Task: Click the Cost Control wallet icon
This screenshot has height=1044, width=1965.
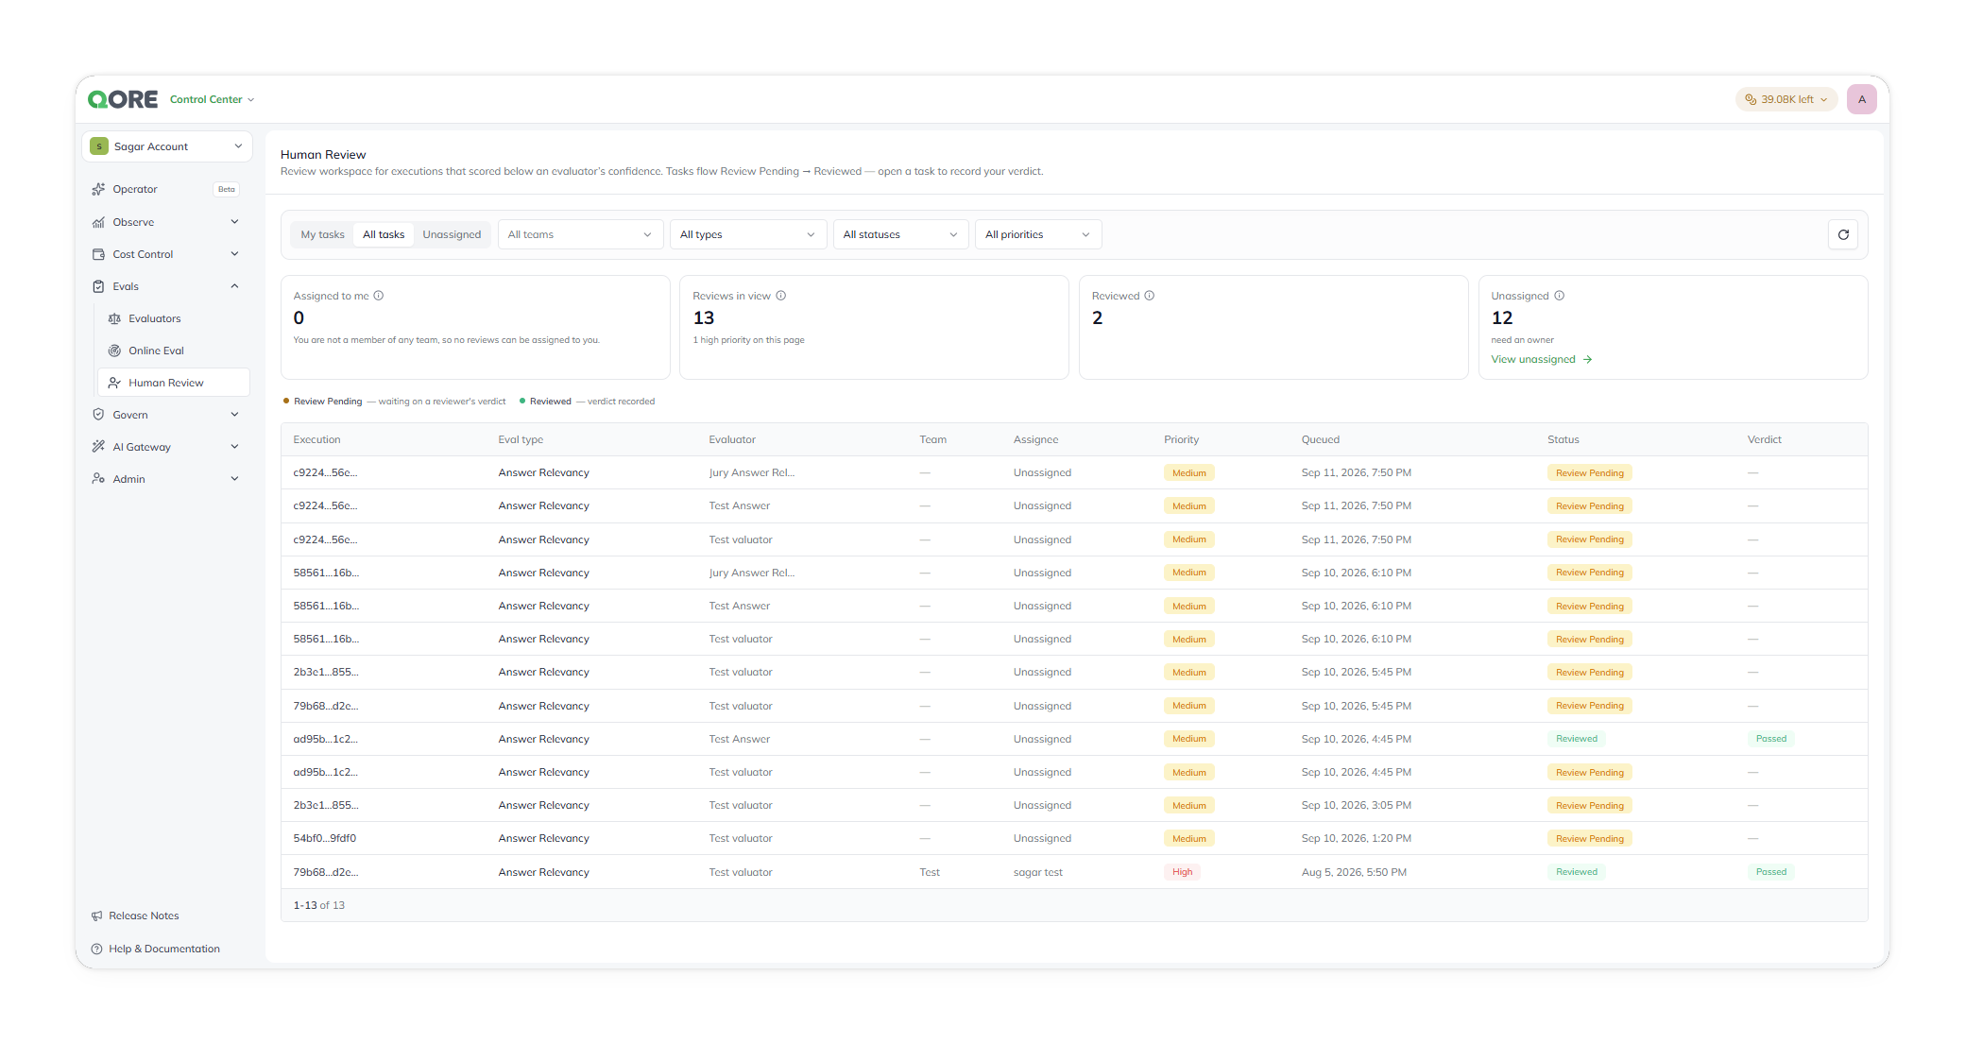Action: click(98, 254)
